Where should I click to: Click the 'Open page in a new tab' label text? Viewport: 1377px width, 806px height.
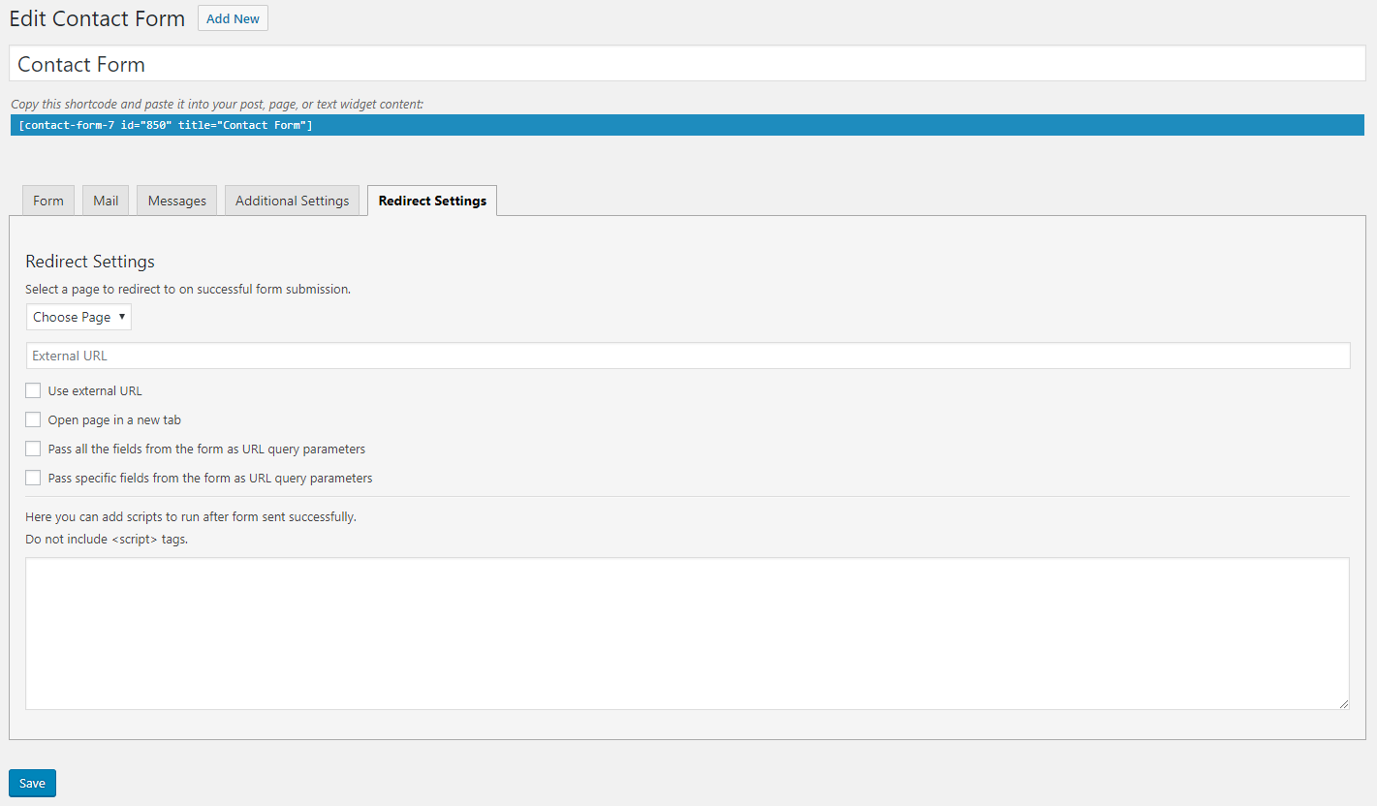(114, 420)
